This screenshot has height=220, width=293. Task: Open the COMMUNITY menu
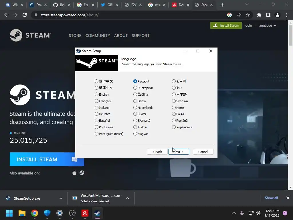click(x=98, y=36)
